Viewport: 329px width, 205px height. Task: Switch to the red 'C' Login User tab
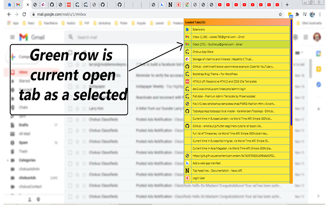(x=178, y=5)
